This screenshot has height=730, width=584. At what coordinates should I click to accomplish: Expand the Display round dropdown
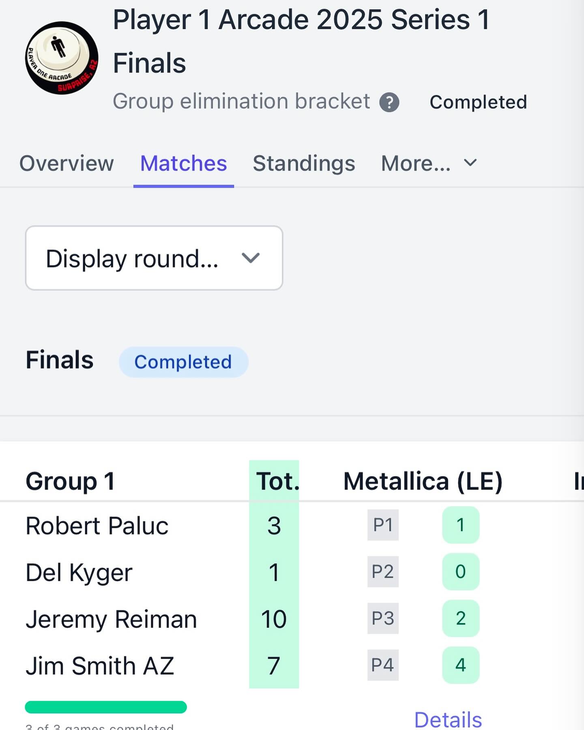click(154, 258)
